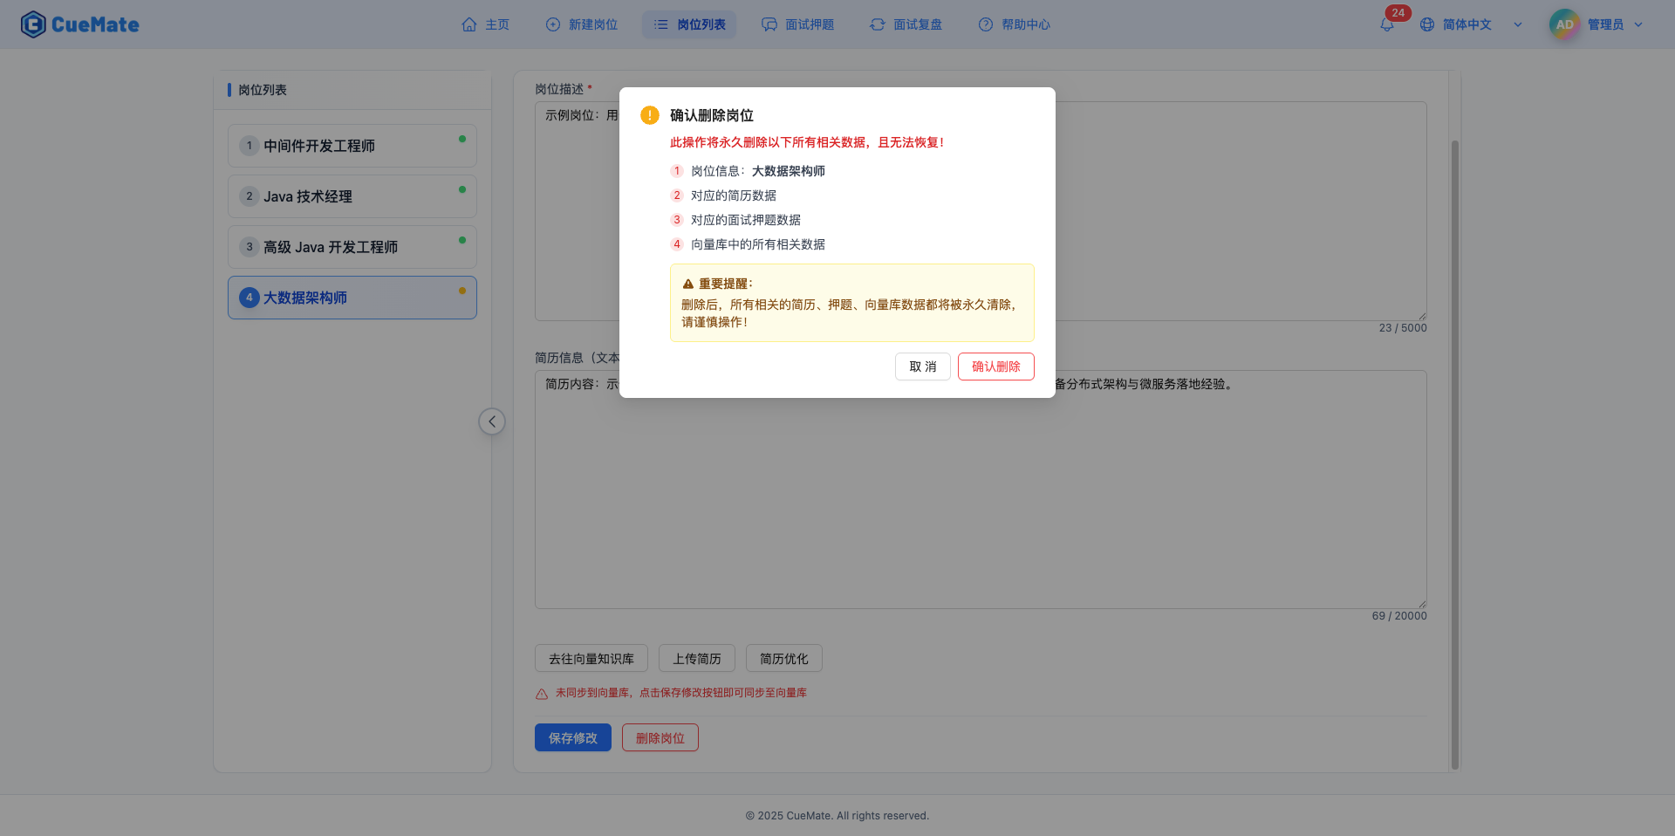
Task: Click the chat bubble icon beside 面试押题
Action: [x=769, y=24]
